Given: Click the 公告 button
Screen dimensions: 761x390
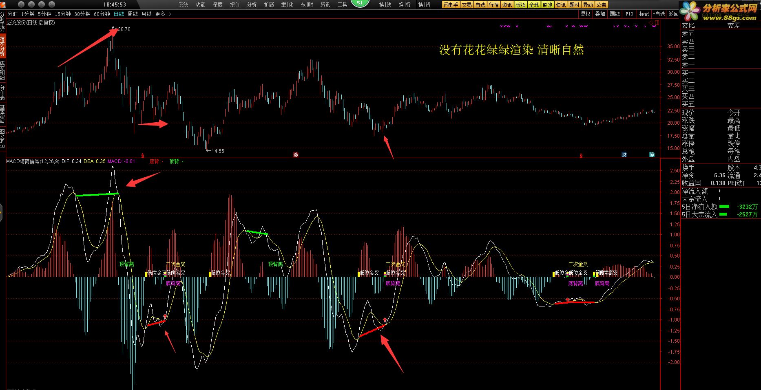Looking at the screenshot, I should pyautogui.click(x=602, y=5).
